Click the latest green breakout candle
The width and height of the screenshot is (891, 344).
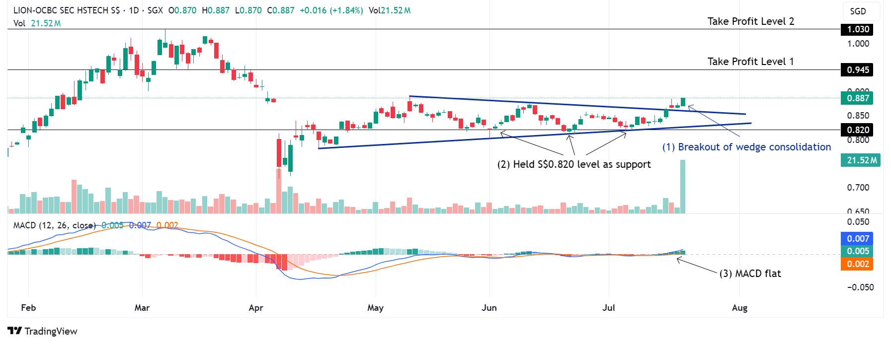pos(683,102)
